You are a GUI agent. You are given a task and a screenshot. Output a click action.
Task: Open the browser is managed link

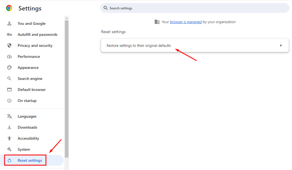pos(186,22)
